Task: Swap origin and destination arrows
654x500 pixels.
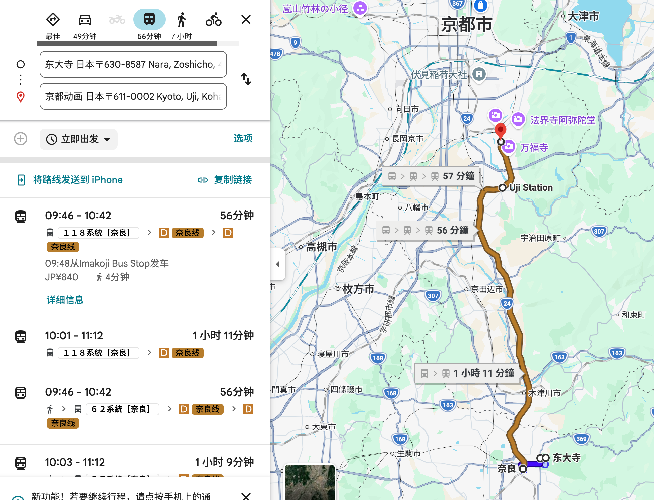Action: click(x=246, y=79)
